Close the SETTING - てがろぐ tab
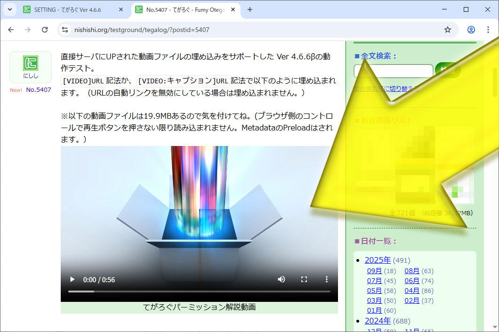The height and width of the screenshot is (332, 499). (121, 10)
